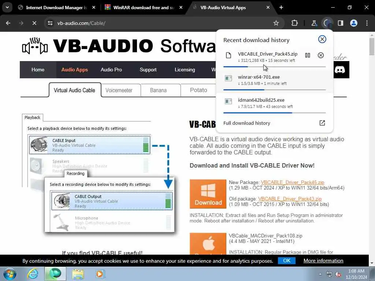Image resolution: width=375 pixels, height=281 pixels.
Task: Click the downloads progress icon in toolbar
Action: (x=327, y=23)
